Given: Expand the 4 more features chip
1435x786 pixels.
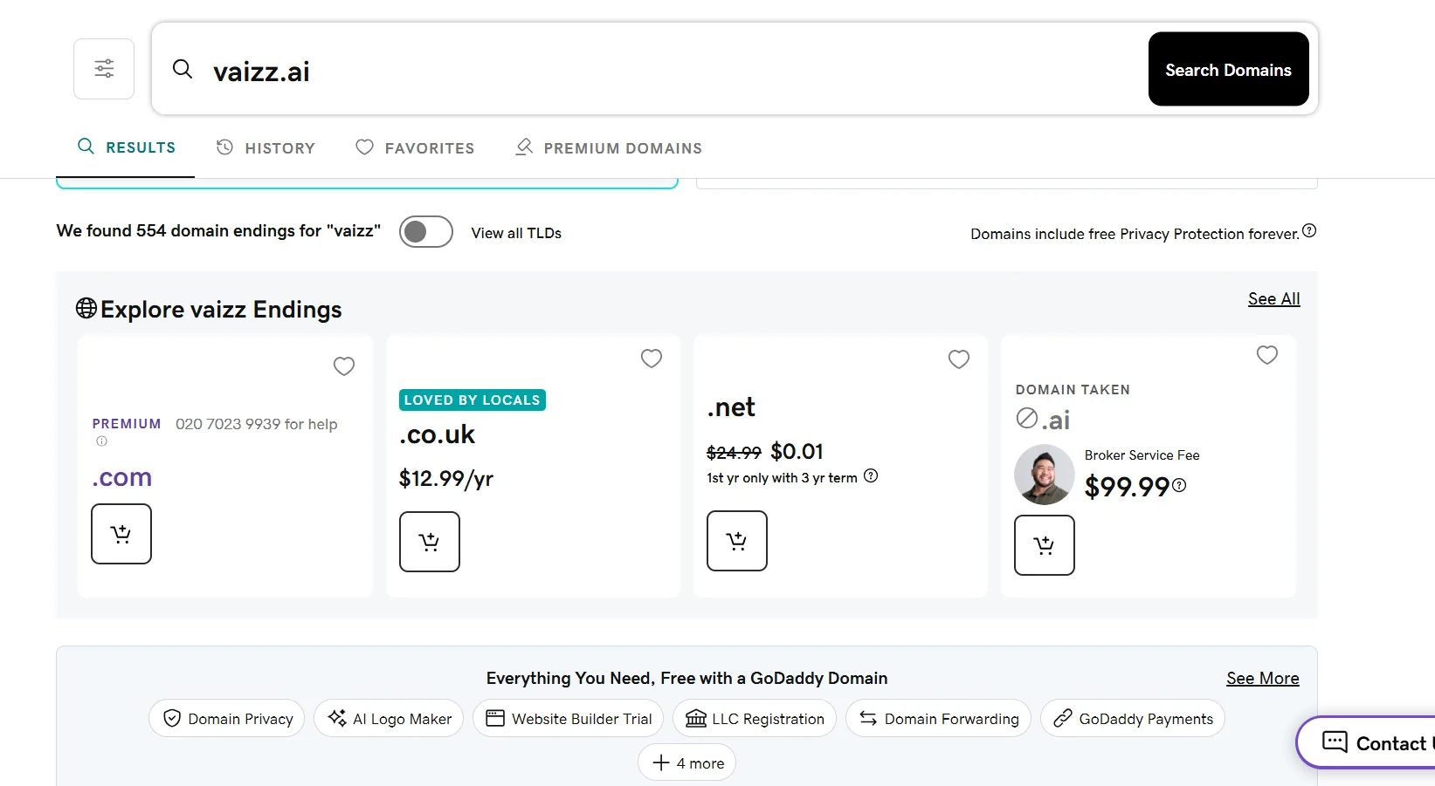Looking at the screenshot, I should click(687, 762).
